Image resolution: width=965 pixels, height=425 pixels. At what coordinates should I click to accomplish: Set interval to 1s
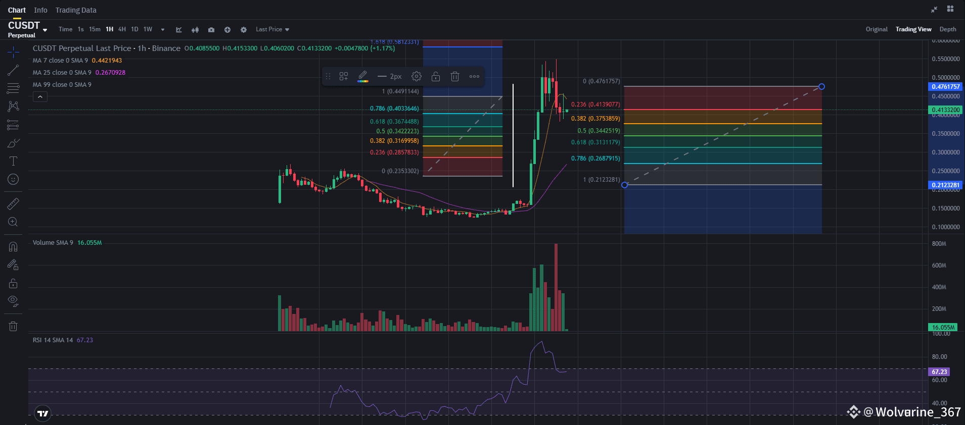(81, 29)
